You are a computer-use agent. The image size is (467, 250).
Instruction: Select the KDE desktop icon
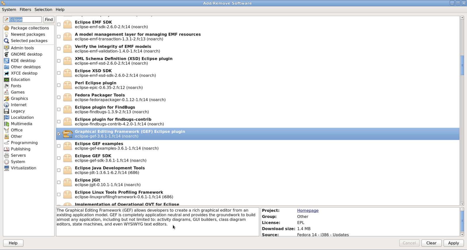point(6,61)
